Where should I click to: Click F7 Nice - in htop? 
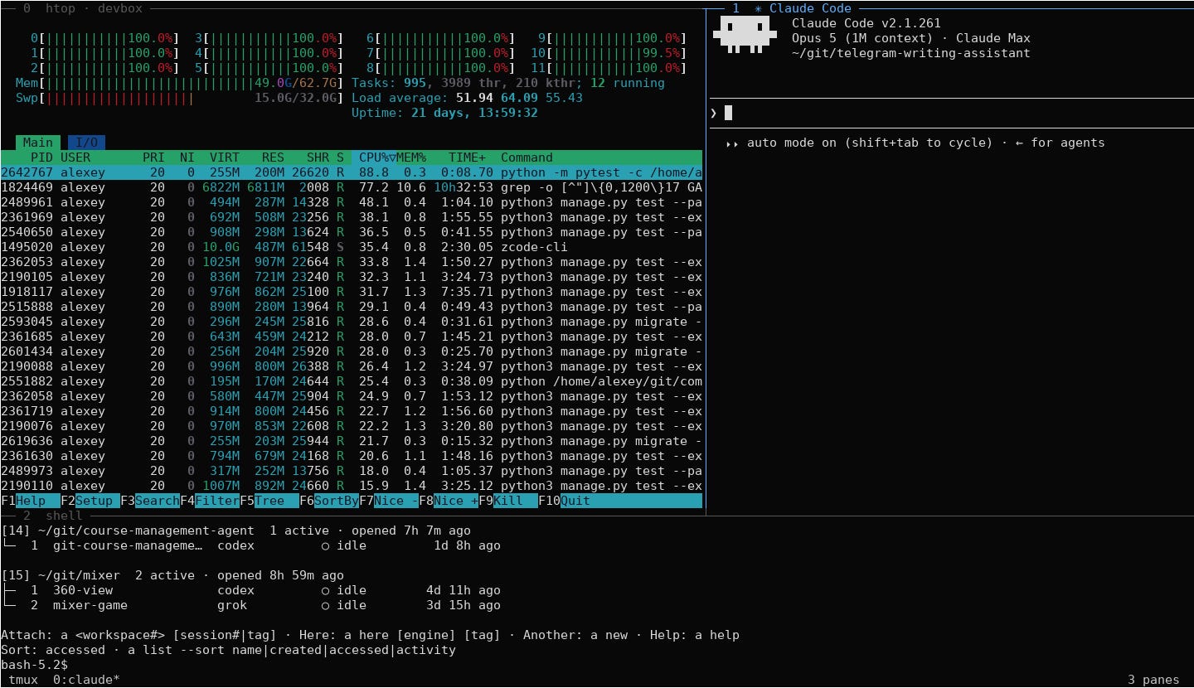(389, 501)
